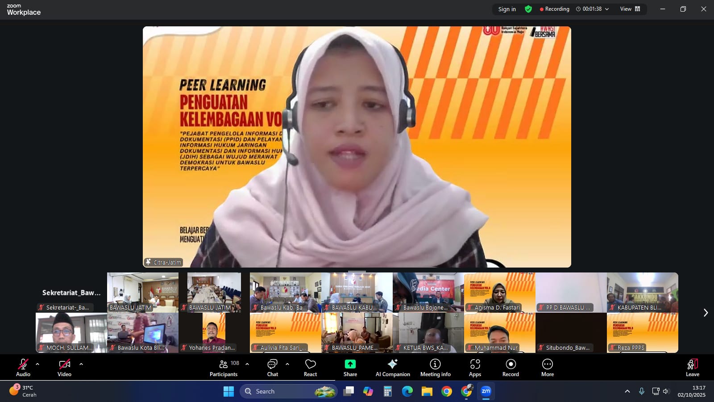Open the Apps panel
Image resolution: width=714 pixels, height=402 pixels.
(x=475, y=368)
